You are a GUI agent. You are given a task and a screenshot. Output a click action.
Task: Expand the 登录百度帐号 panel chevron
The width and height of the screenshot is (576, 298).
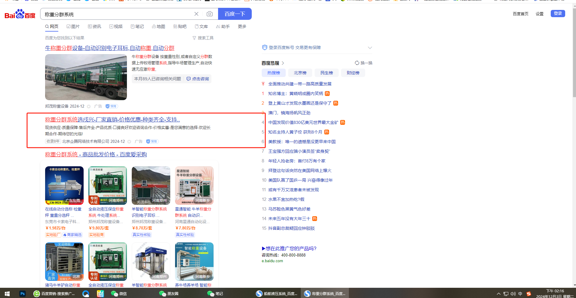(370, 48)
